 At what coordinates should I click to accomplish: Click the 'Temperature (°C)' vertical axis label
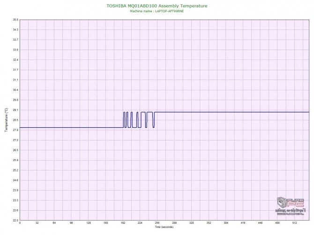coord(7,120)
